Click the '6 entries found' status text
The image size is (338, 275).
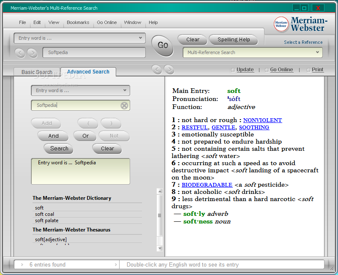tap(47, 265)
